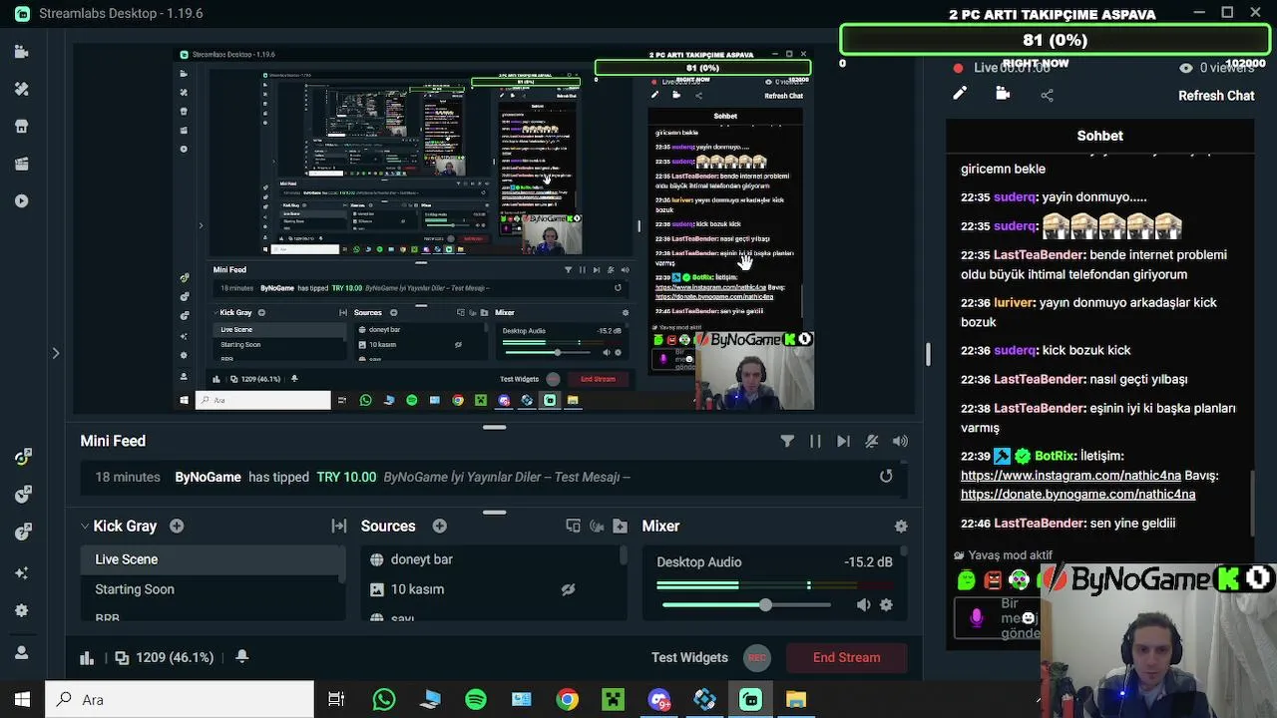
Task: Click the 1209 (46.1%) dropped frames indicator
Action: 165,657
